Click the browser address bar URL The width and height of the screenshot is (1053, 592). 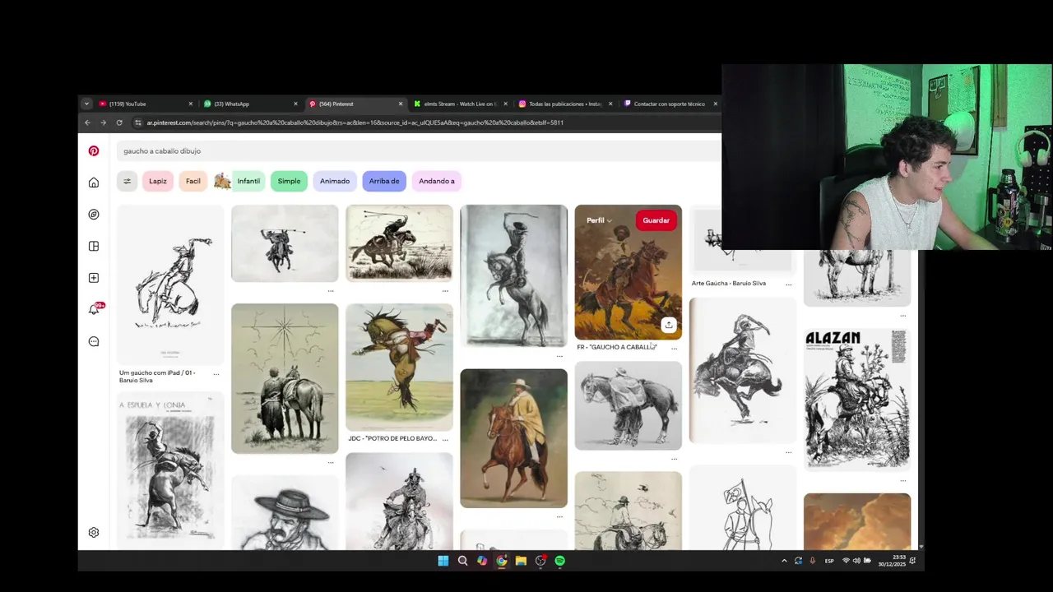tap(355, 123)
